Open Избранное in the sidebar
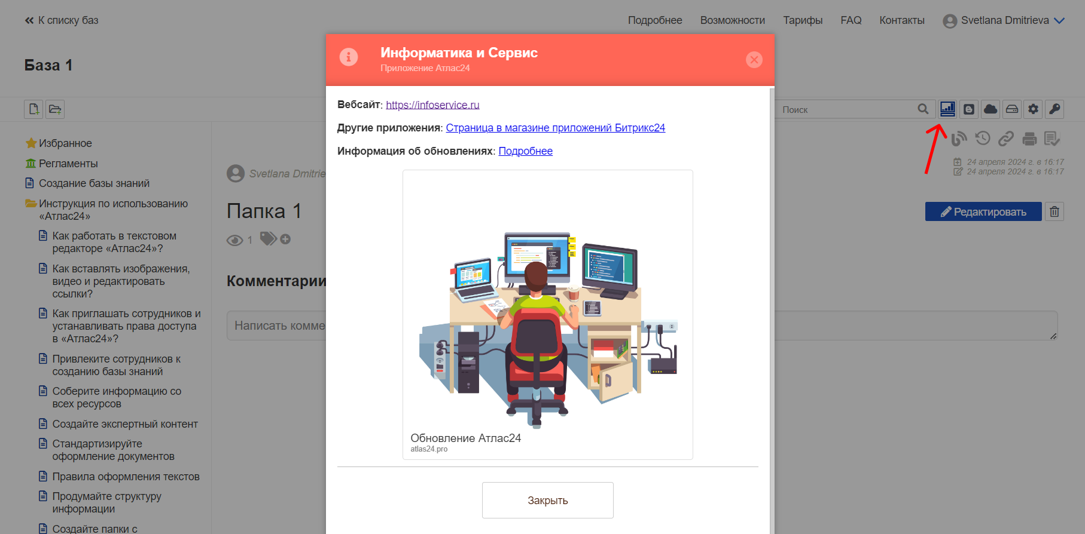 65,143
